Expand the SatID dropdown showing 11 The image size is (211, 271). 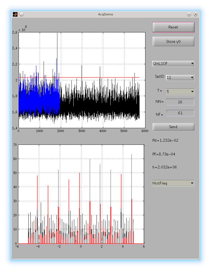(180, 77)
